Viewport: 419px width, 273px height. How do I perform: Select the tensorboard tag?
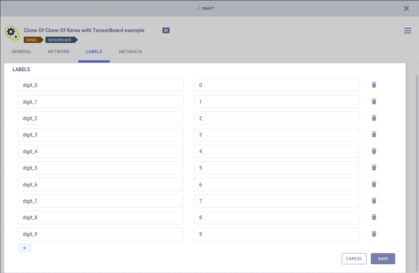click(60, 40)
